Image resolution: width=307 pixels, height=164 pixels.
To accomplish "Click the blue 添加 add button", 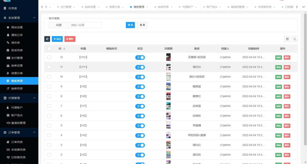I will (x=57, y=39).
